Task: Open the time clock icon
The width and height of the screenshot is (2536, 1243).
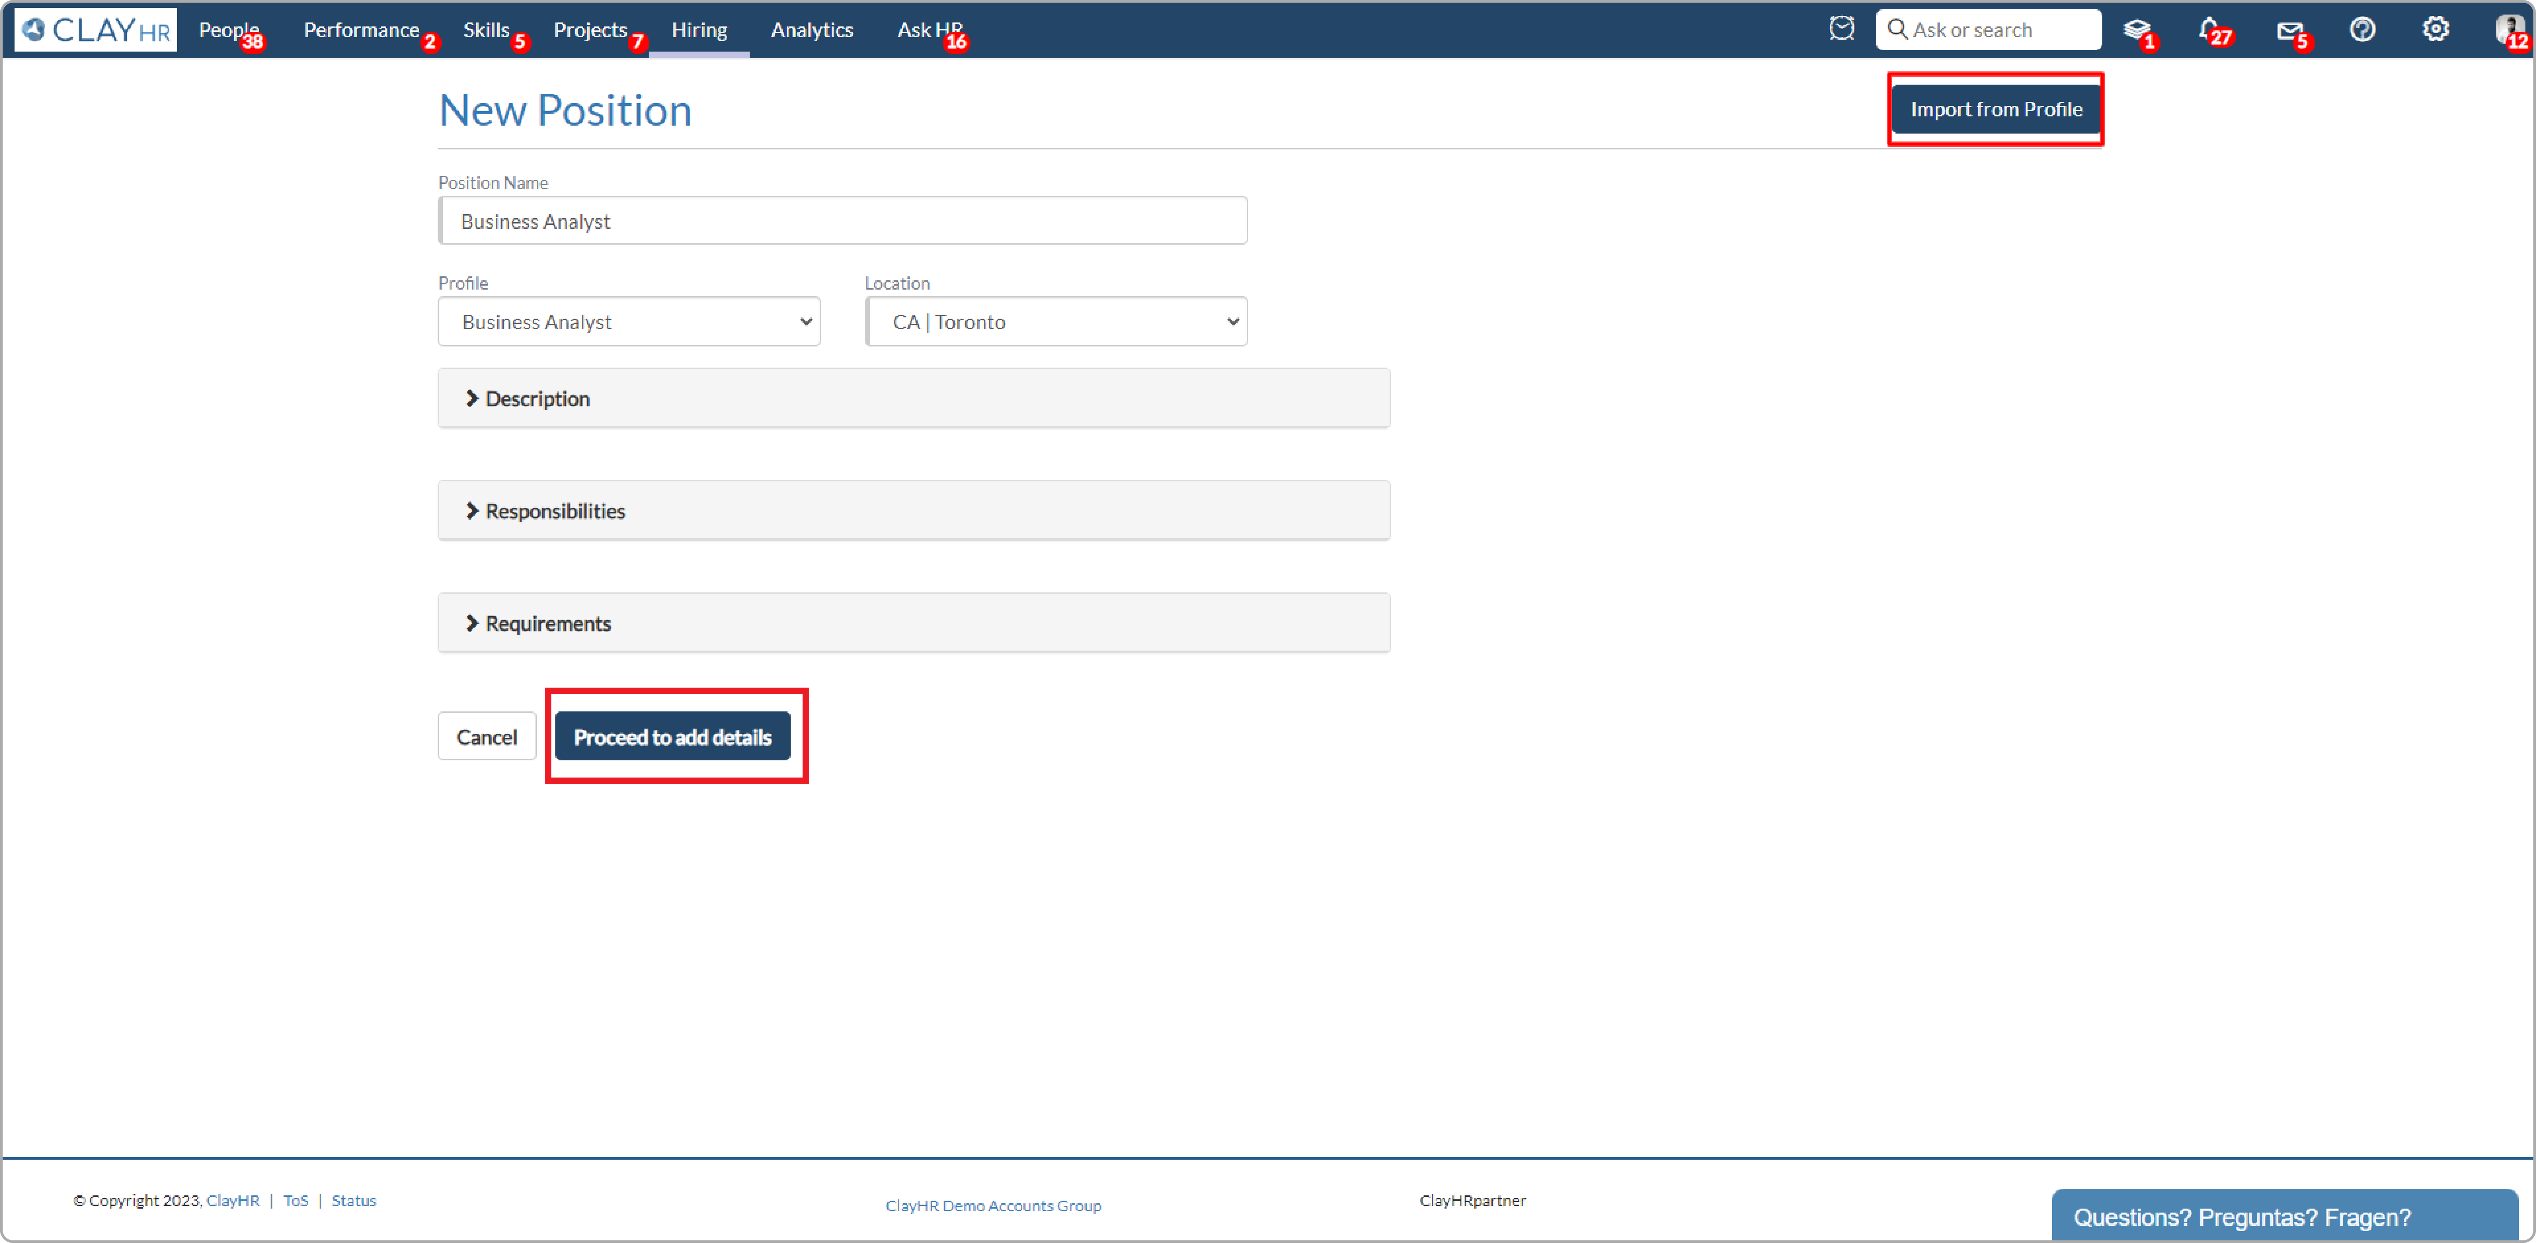Action: 1842,29
